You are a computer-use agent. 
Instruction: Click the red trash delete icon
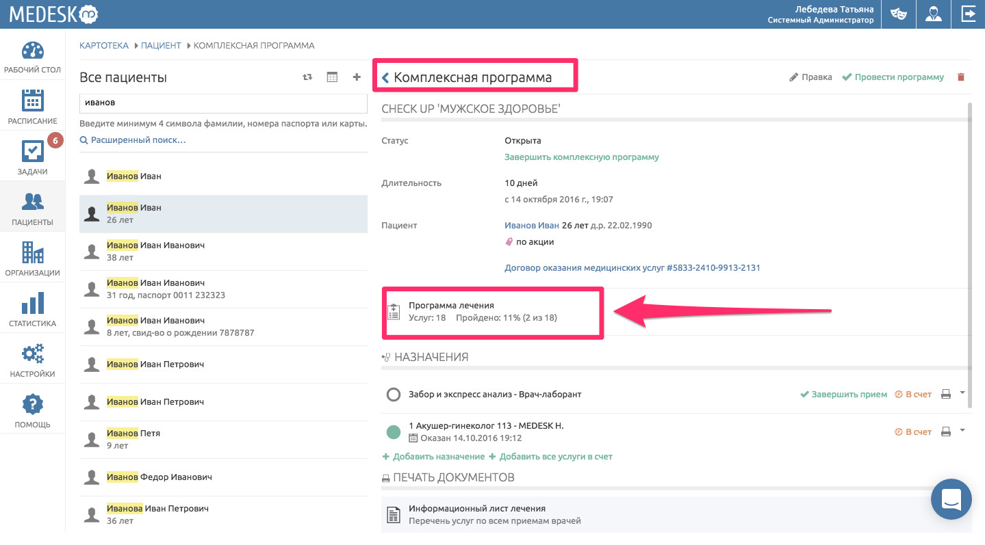[960, 77]
